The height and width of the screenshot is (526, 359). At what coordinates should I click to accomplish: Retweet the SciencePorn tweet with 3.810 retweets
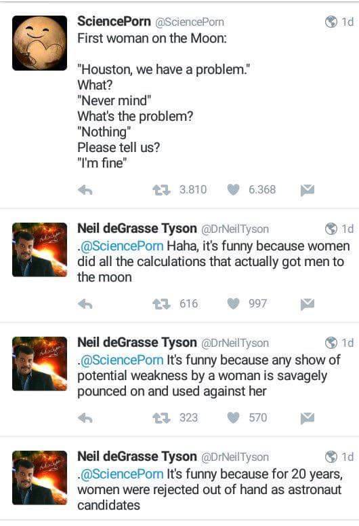coord(162,190)
